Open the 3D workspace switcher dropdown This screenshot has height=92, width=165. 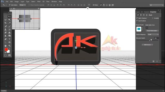(x=156, y=5)
